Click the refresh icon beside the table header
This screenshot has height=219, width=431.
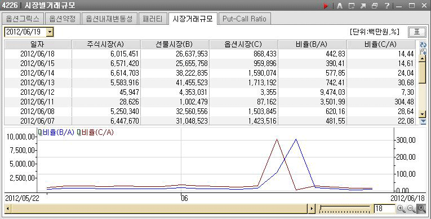tap(423, 45)
